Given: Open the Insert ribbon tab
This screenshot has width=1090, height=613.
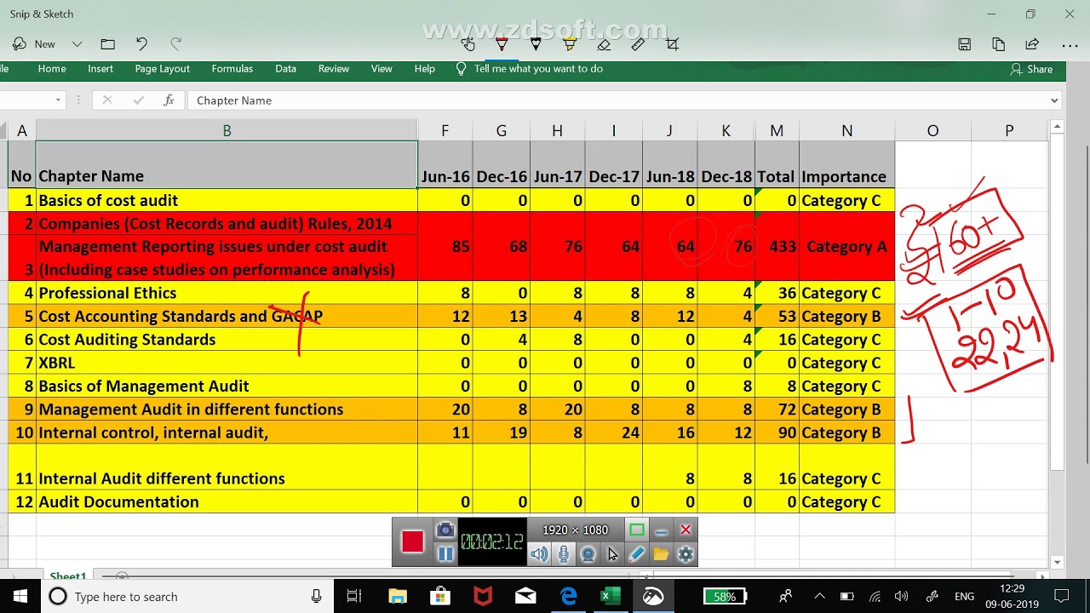Looking at the screenshot, I should pos(100,69).
